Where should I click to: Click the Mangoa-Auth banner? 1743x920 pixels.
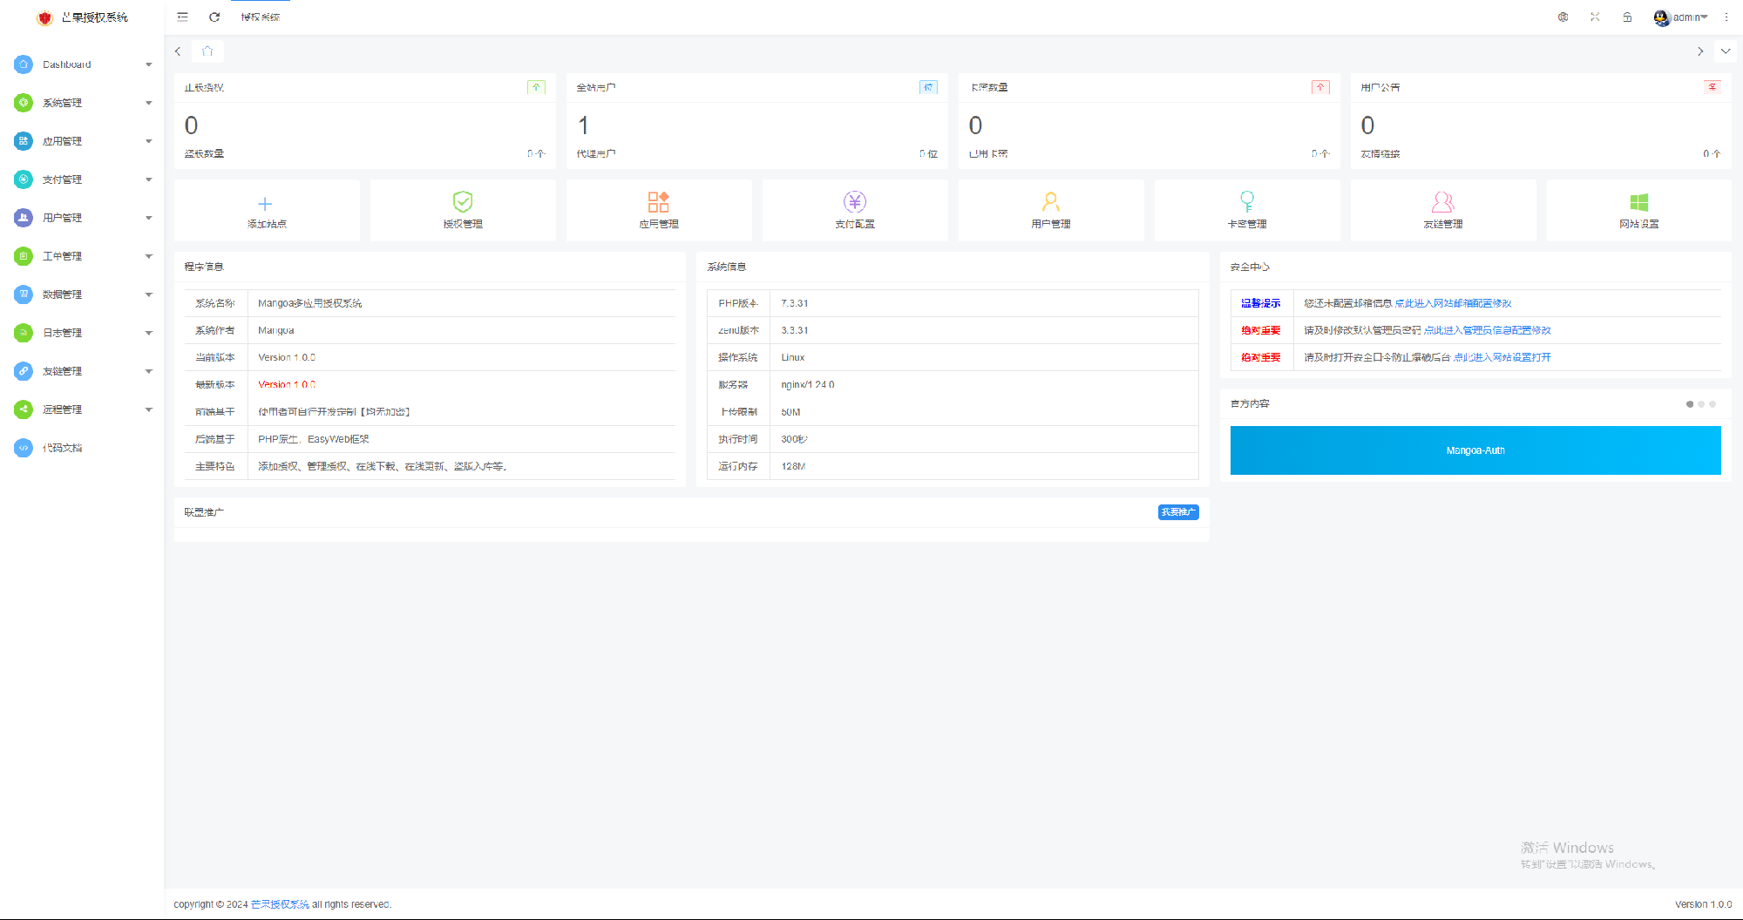[1475, 450]
